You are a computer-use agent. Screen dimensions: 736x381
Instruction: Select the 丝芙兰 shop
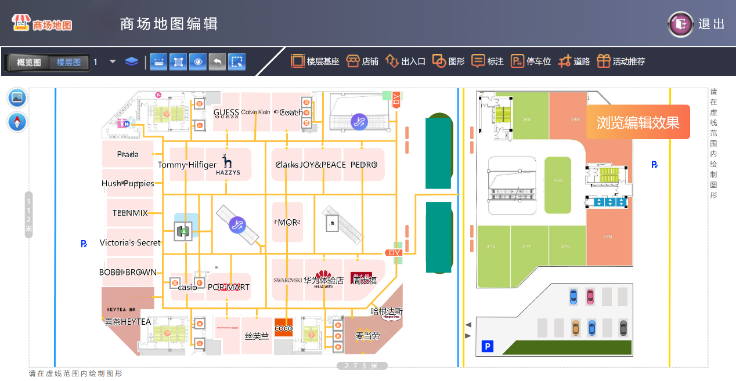257,336
